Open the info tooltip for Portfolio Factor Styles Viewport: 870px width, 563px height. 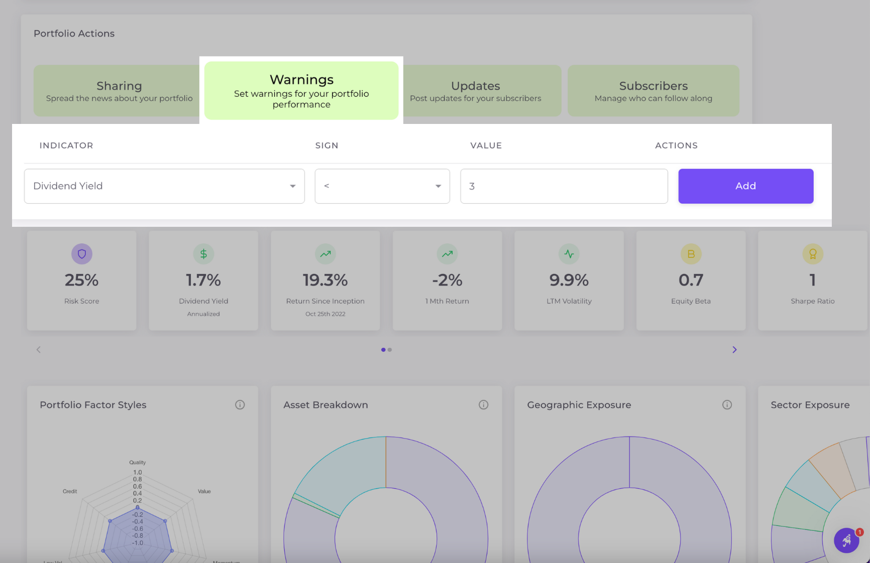240,404
